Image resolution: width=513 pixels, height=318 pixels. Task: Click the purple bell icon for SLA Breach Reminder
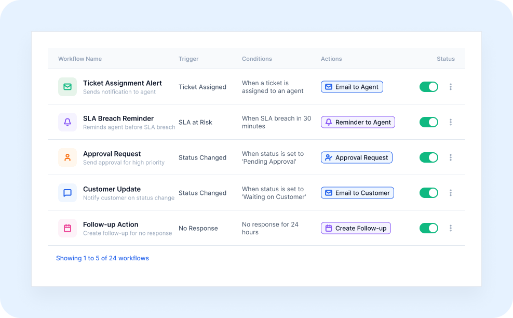[67, 122]
